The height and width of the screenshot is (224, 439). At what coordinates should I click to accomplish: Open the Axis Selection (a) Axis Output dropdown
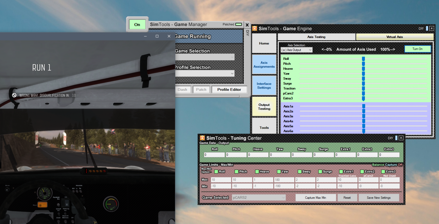point(297,50)
